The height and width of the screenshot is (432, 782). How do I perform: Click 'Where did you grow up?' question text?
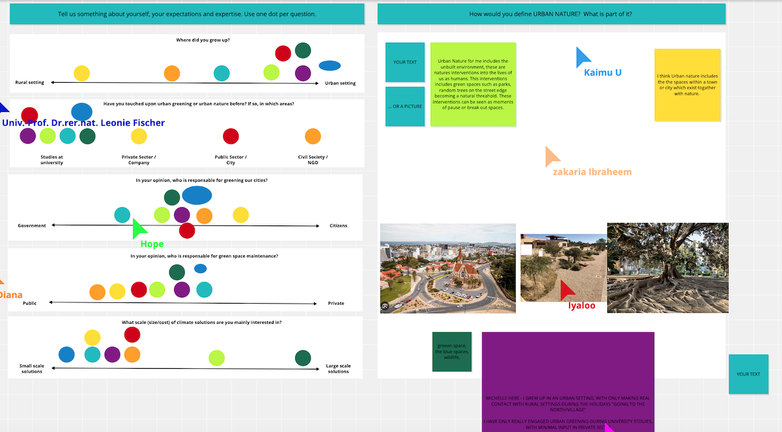203,40
